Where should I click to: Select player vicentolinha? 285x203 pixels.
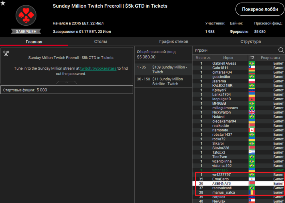(x=222, y=161)
